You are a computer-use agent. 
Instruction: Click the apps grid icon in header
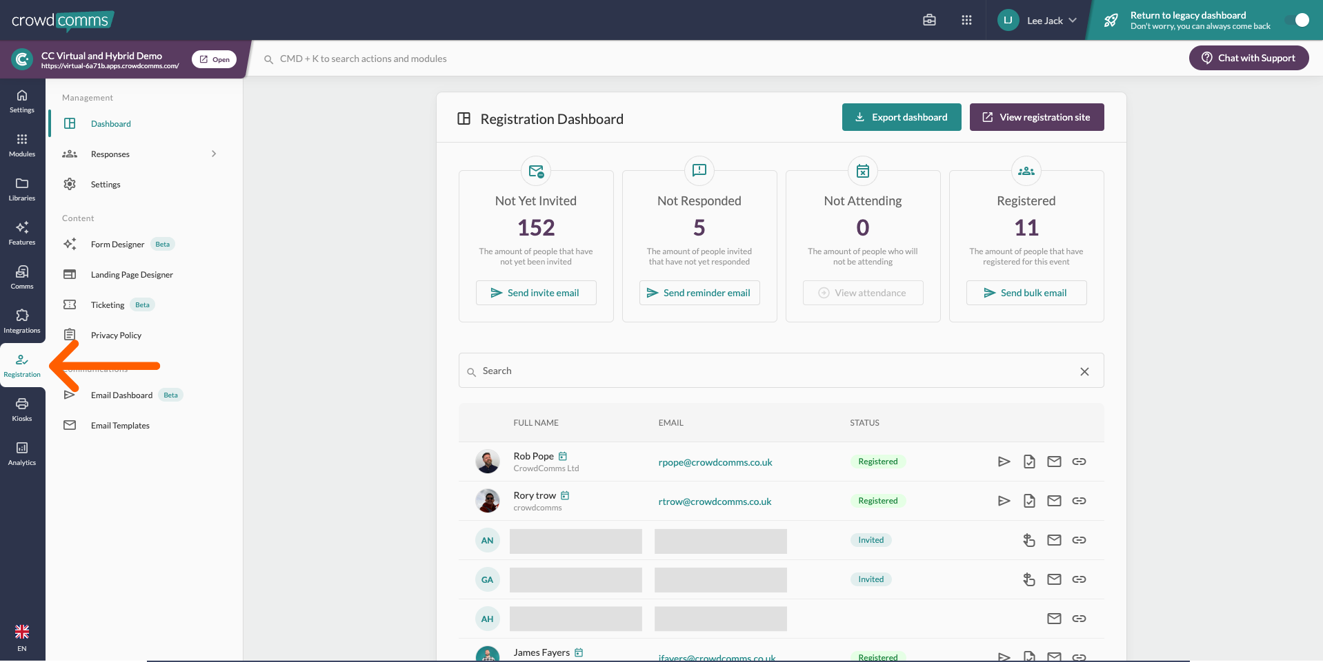click(x=966, y=21)
